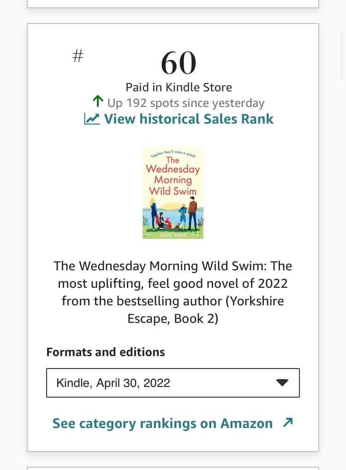Click the chart icon beside historical Sales Rank
Image resolution: width=346 pixels, height=470 pixels.
pyautogui.click(x=92, y=119)
